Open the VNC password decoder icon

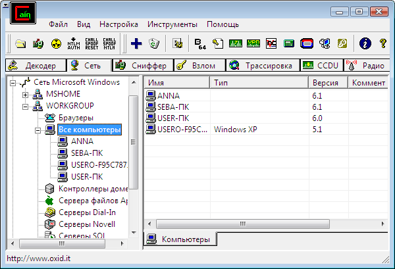pyautogui.click(x=271, y=43)
